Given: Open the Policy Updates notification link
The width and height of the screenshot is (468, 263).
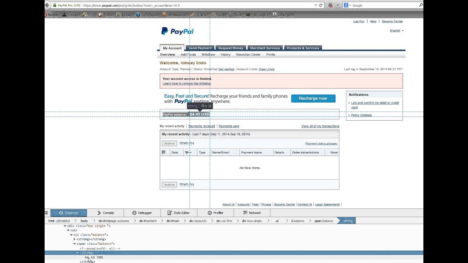Looking at the screenshot, I should [x=361, y=115].
